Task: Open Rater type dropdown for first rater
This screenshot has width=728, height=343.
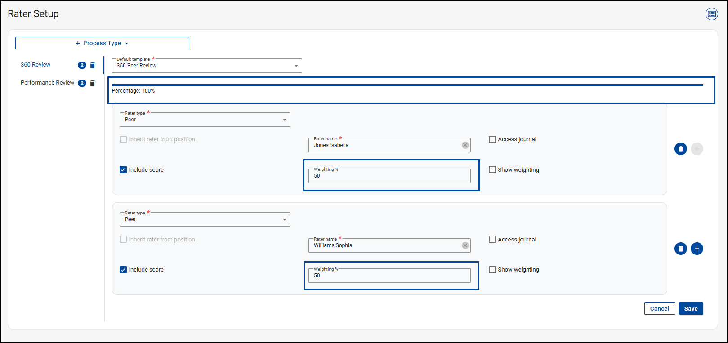Action: pos(284,120)
